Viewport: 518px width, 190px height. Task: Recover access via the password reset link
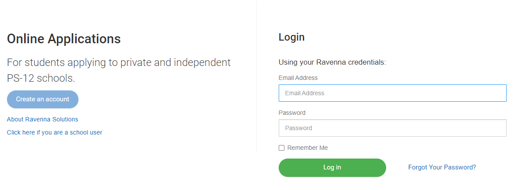442,167
